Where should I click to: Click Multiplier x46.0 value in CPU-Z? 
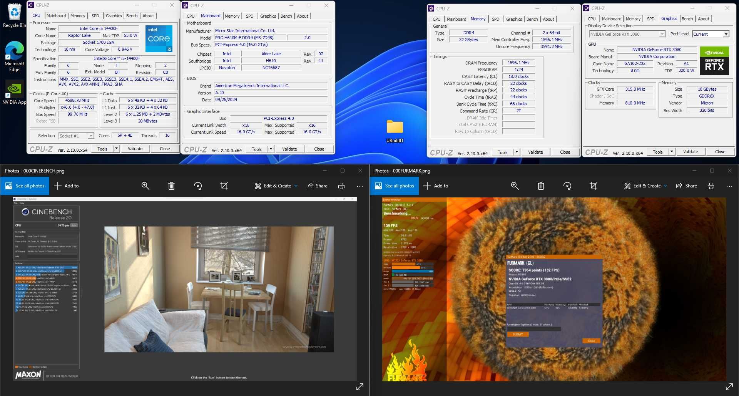(x=77, y=108)
